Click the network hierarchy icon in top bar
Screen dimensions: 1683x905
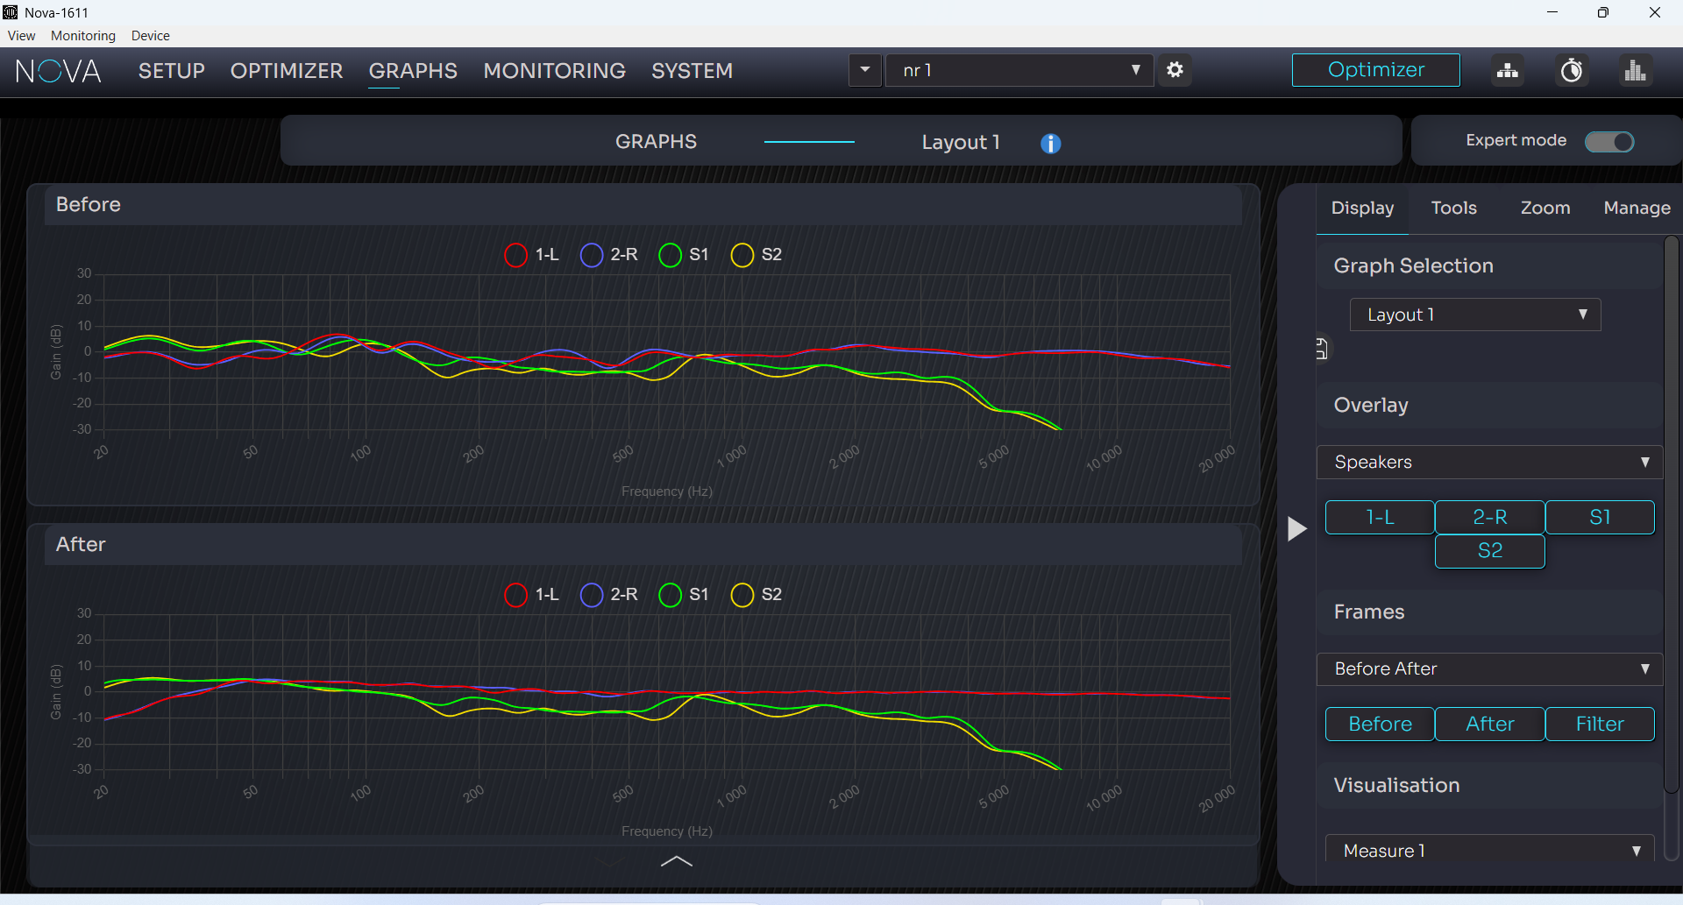click(1508, 70)
